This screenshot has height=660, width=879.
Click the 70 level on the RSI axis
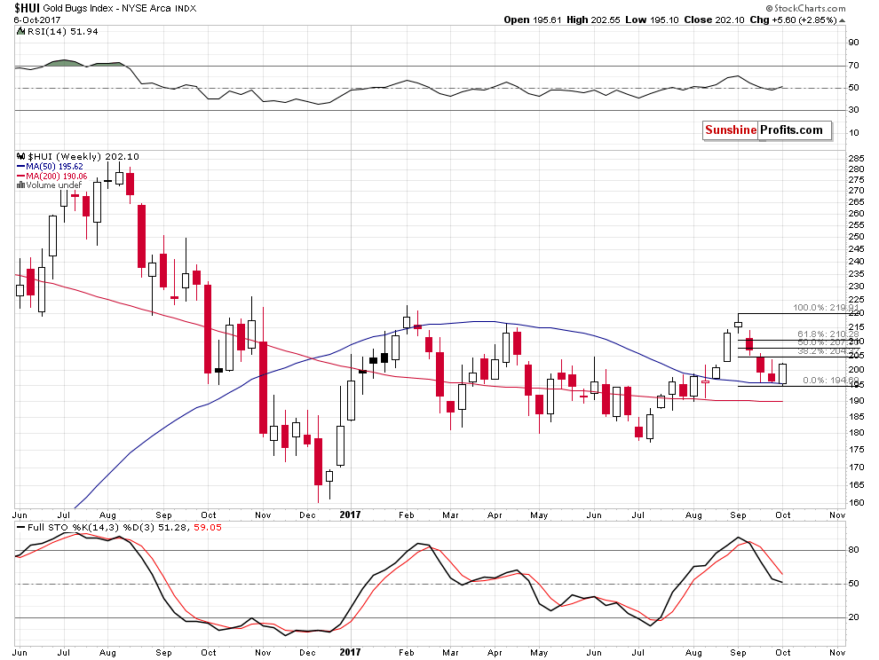(x=853, y=66)
